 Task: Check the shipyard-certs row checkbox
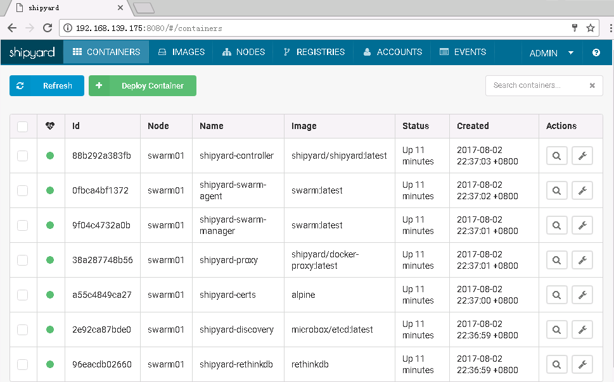click(x=22, y=295)
